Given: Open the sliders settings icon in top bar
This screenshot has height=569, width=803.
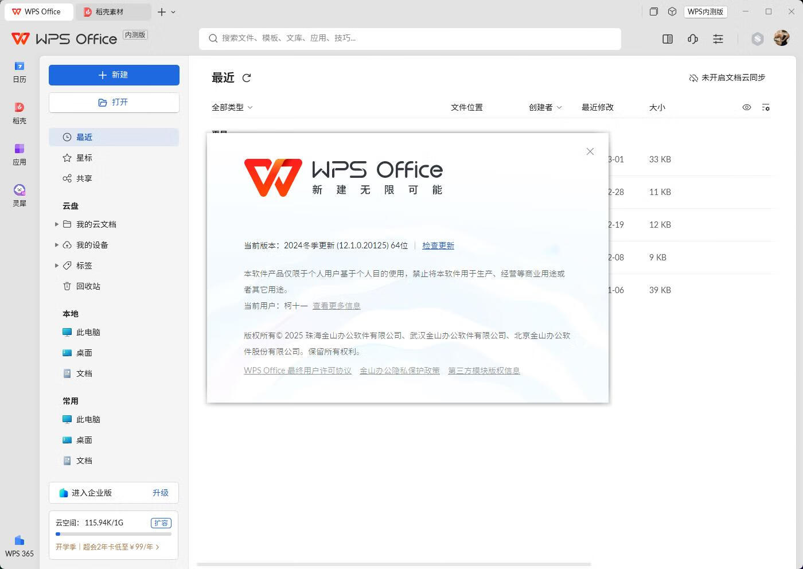Looking at the screenshot, I should click(718, 39).
